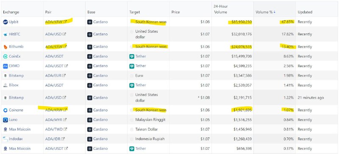Viewport: 339px width, 154px height.
Task: Click the Upbit exchange logo icon
Action: click(x=6, y=22)
